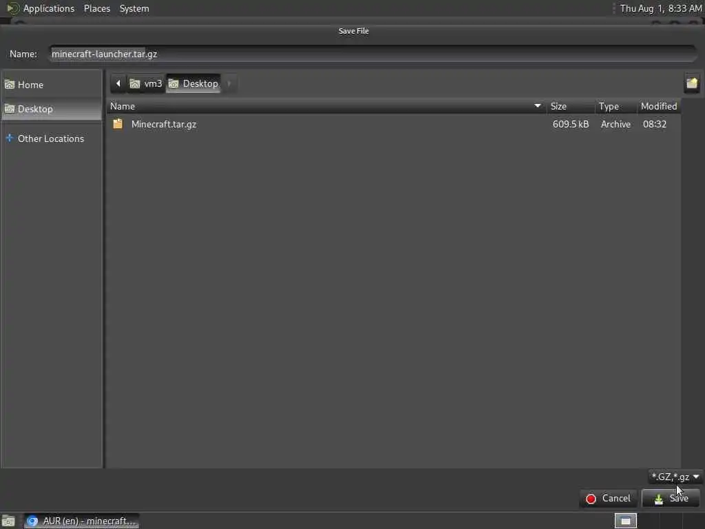Go to vm3 folder in breadcrumb
The height and width of the screenshot is (529, 705).
(146, 83)
